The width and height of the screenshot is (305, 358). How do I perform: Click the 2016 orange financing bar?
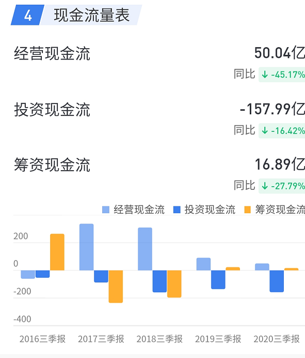coord(57,252)
